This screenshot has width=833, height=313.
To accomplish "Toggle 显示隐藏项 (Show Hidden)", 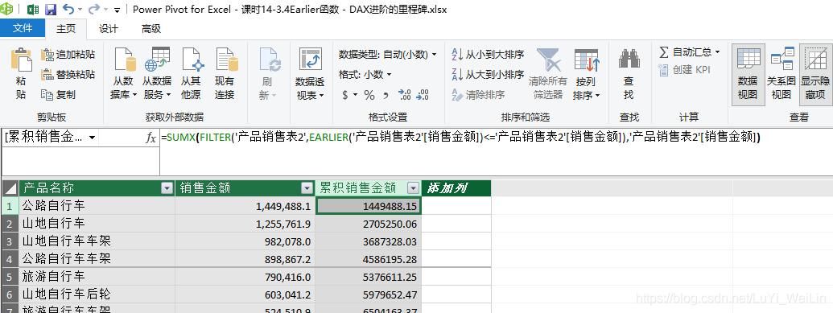I will pos(815,74).
